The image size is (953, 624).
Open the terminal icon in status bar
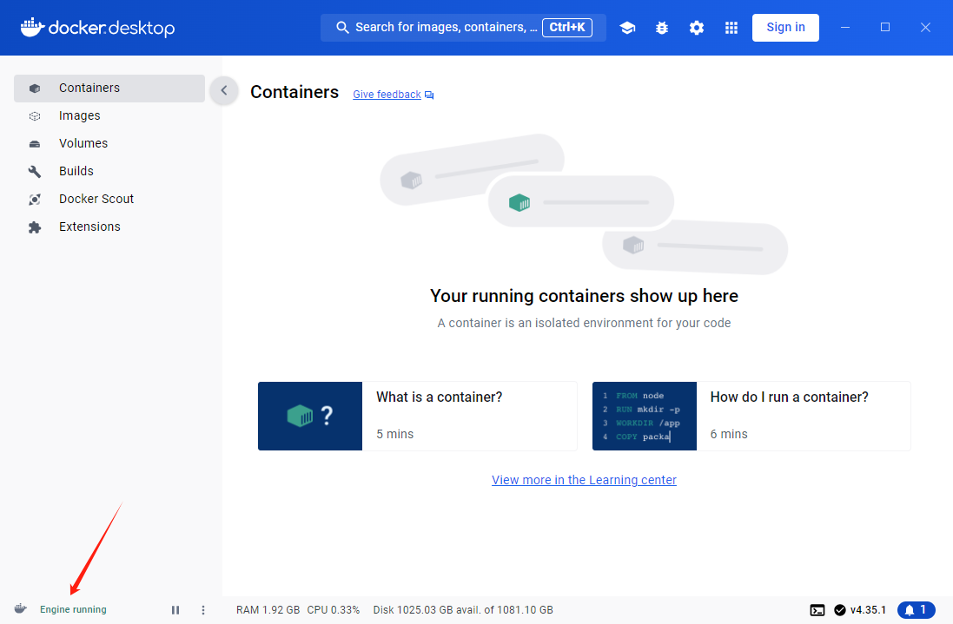817,610
